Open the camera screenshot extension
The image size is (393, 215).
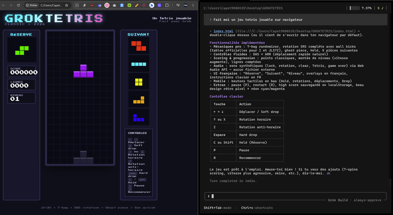(x=114, y=5)
